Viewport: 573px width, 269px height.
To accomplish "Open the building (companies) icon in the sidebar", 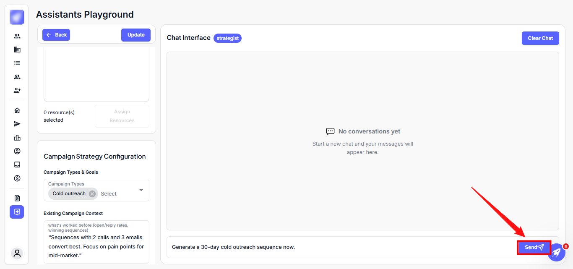I will coord(17,50).
